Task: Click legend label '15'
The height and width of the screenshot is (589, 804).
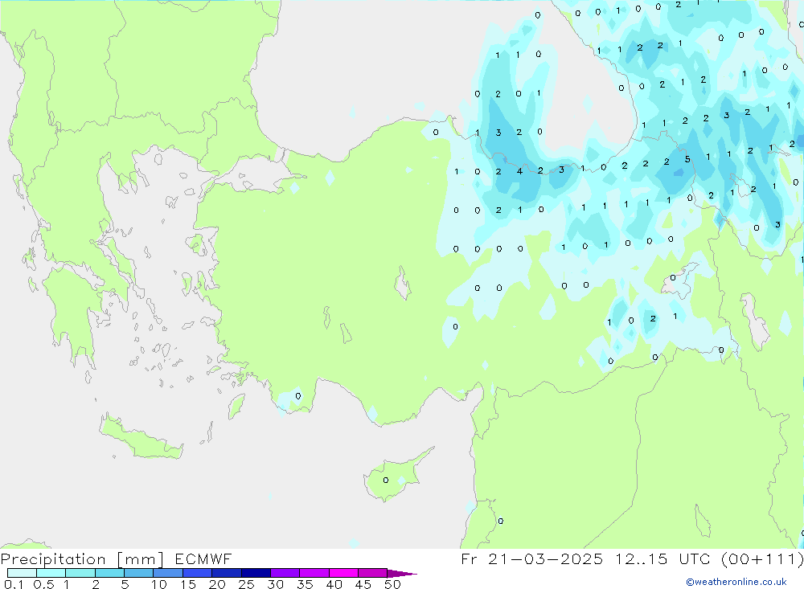Action: (x=188, y=584)
